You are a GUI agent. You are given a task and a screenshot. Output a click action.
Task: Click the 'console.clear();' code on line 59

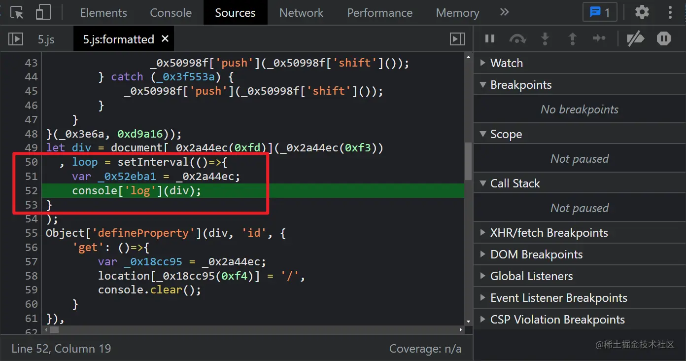[x=150, y=289]
